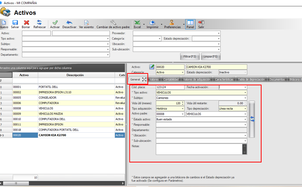
Task: Click the Activar green checkmark icon
Action: tap(55, 23)
